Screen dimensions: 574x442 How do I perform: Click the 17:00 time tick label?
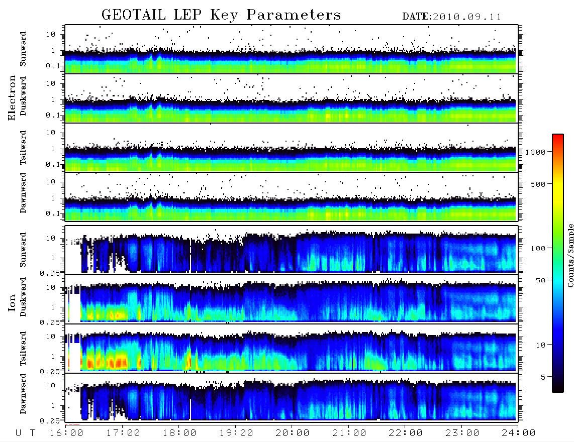tap(123, 433)
